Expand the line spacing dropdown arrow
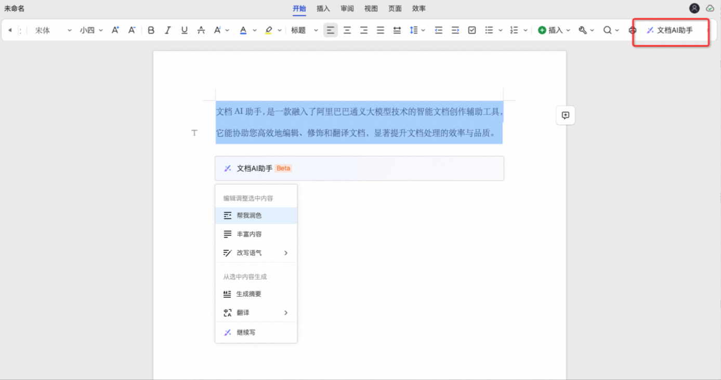Image resolution: width=721 pixels, height=380 pixels. click(423, 30)
